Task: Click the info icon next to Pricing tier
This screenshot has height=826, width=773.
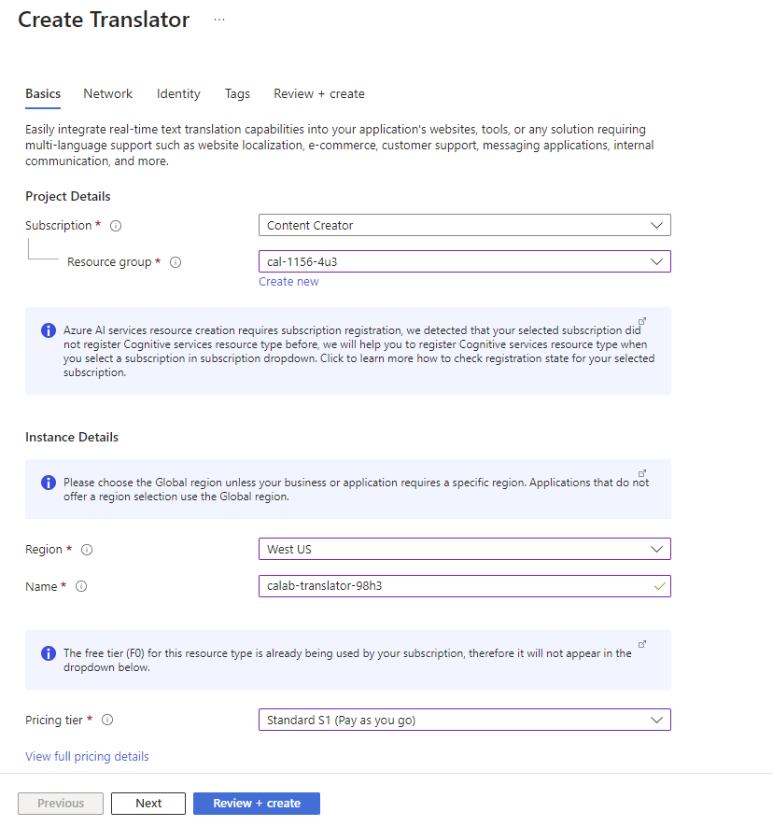Action: click(x=107, y=720)
